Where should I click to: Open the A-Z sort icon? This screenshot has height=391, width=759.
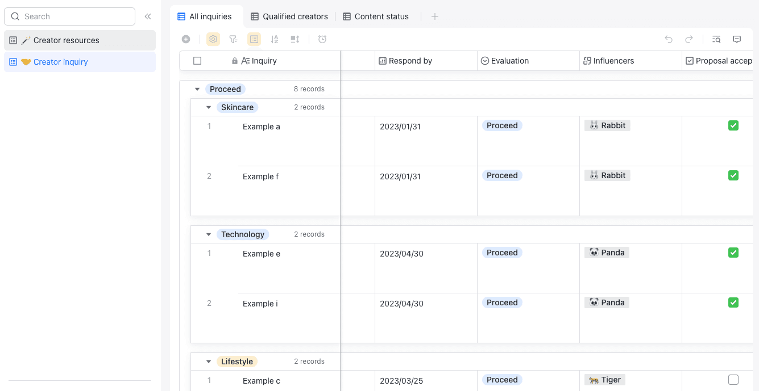pos(275,39)
